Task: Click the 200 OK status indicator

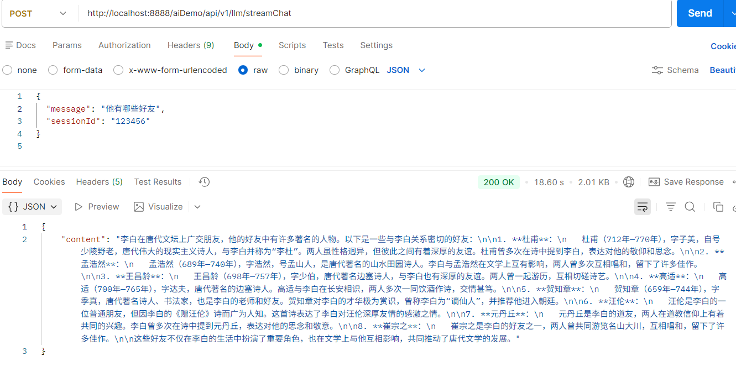Action: pyautogui.click(x=498, y=181)
